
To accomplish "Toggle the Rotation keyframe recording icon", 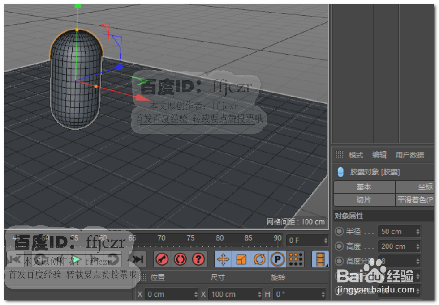I will click(259, 259).
